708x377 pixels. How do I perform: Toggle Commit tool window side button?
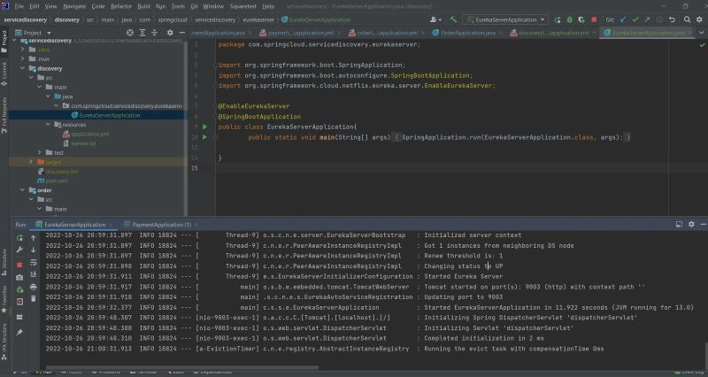pos(4,74)
